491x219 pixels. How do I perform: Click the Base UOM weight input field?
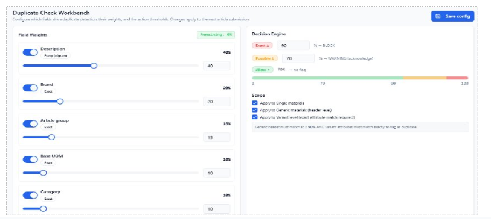217,173
